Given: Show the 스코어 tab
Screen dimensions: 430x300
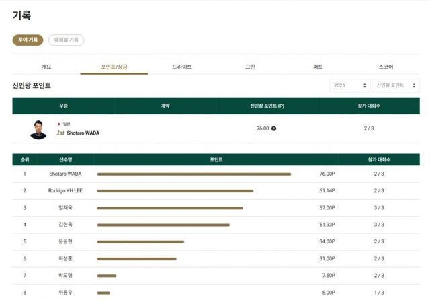Looking at the screenshot, I should tap(386, 67).
